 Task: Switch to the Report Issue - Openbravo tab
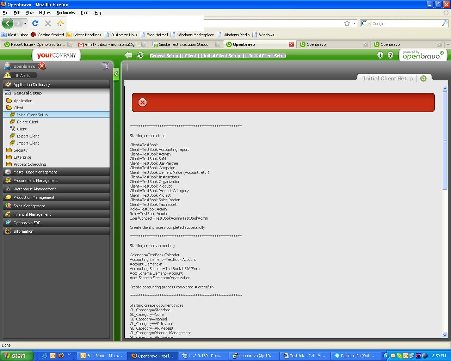tap(38, 44)
